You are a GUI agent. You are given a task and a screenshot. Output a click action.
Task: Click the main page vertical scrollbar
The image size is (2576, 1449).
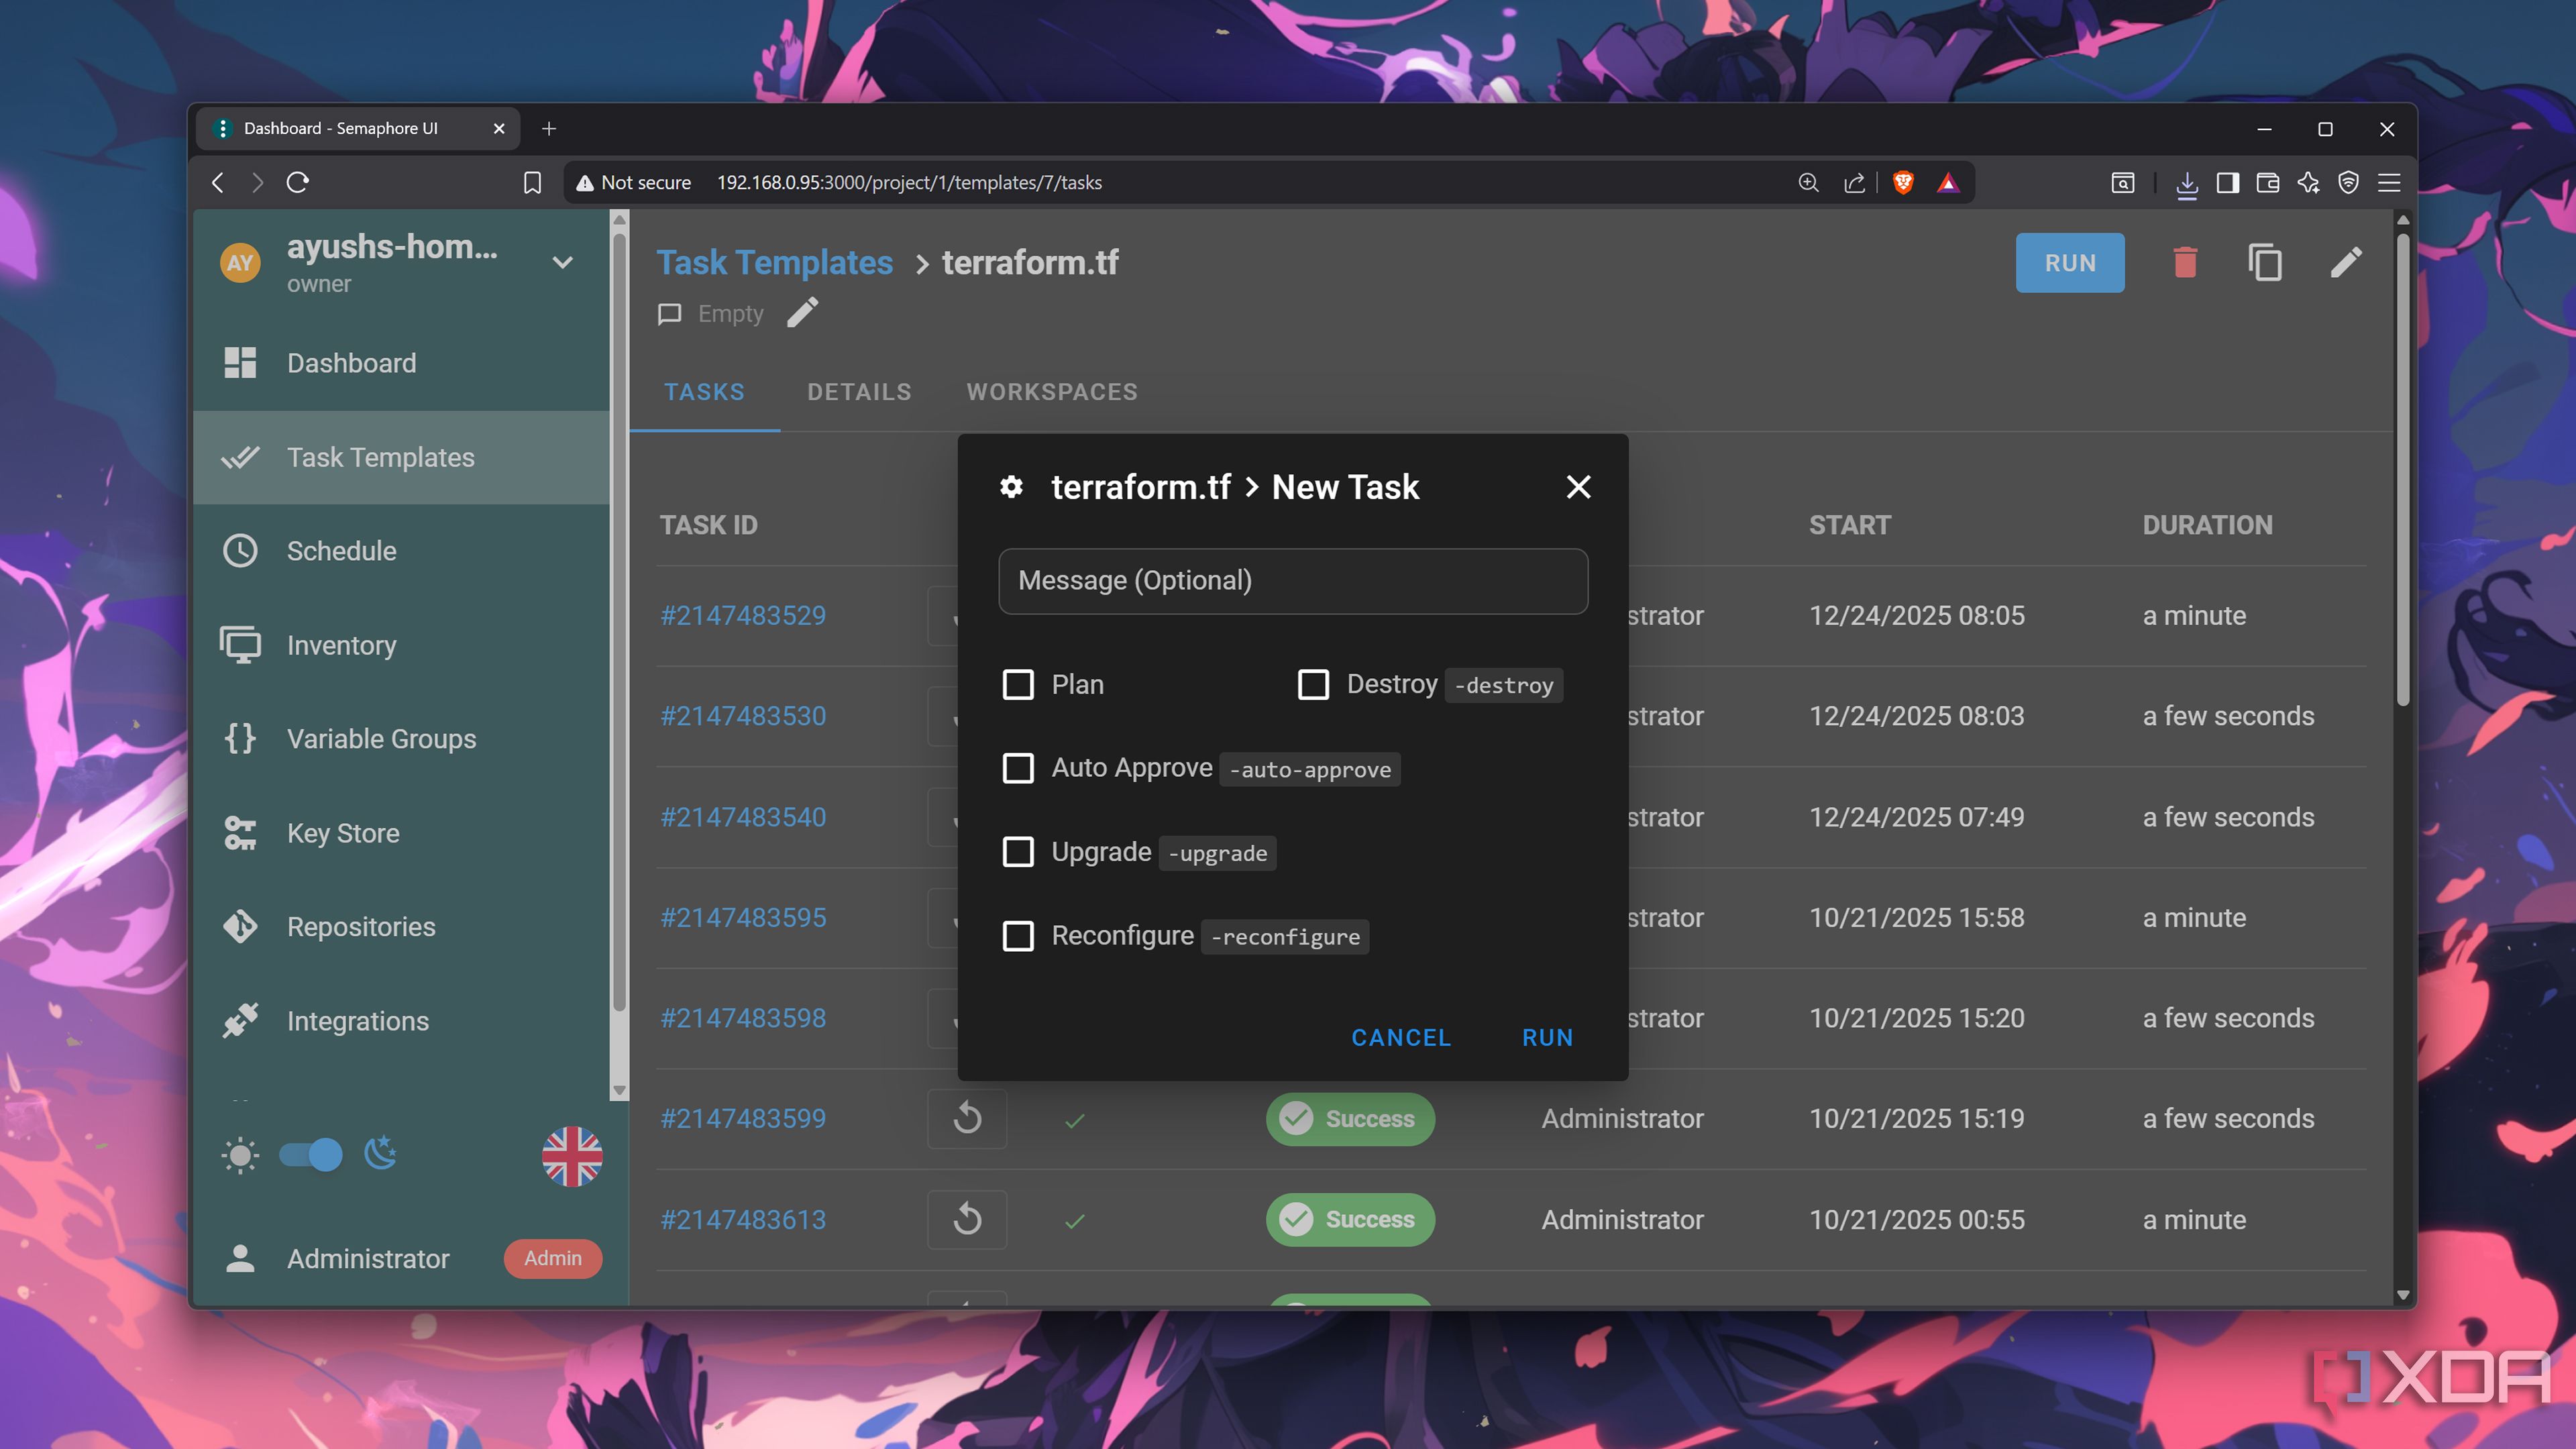click(2402, 470)
